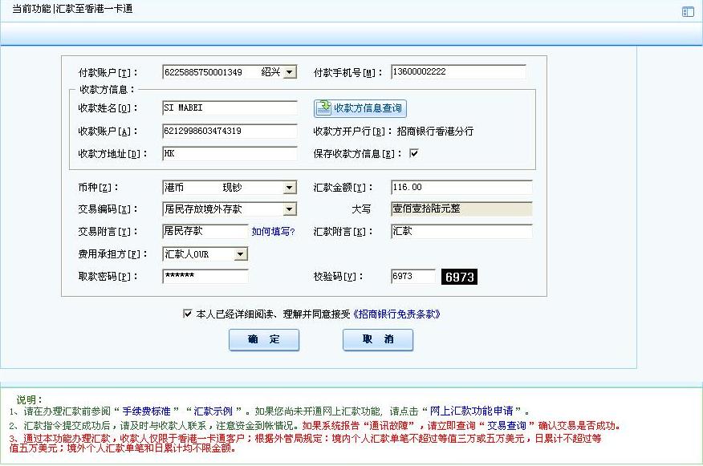Click the 确定 confirm button
This screenshot has width=703, height=466.
264,340
